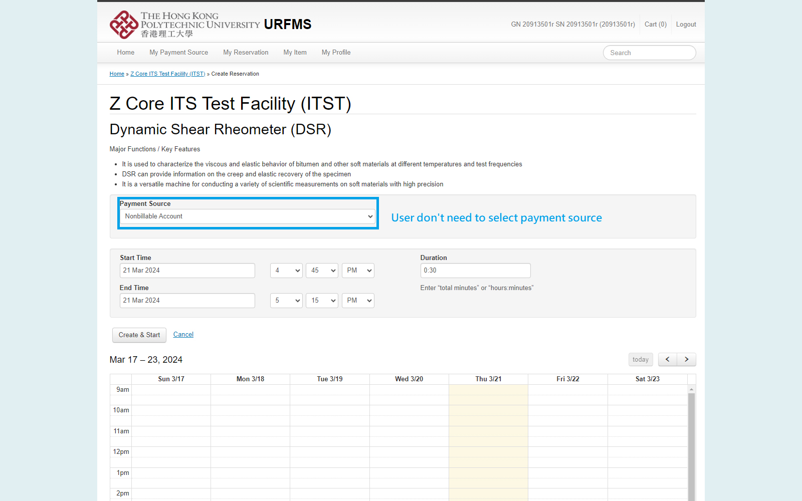
Task: Focus the Search box
Action: tap(649, 53)
